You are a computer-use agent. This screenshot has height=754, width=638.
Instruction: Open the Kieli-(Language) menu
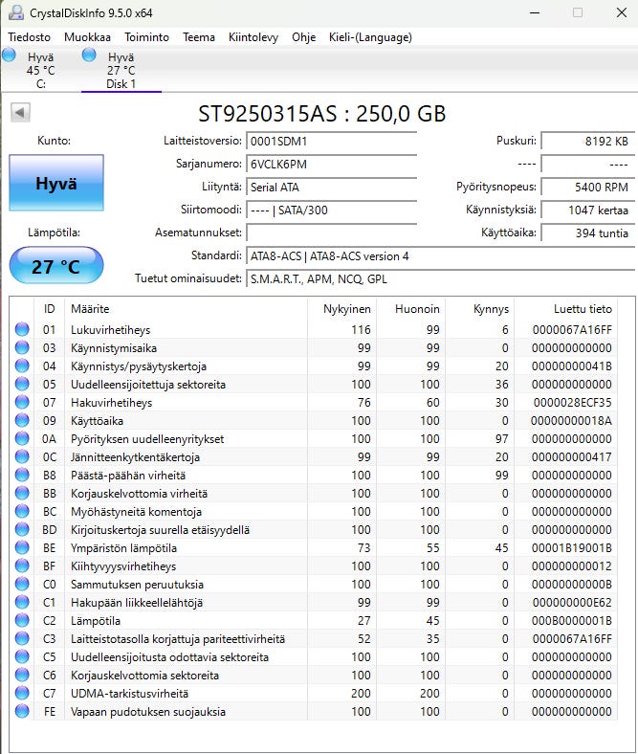point(368,37)
